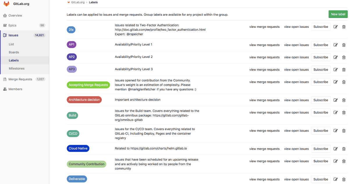Delete the AP1 label using trash icon
The width and height of the screenshot is (349, 184).
click(x=344, y=45)
